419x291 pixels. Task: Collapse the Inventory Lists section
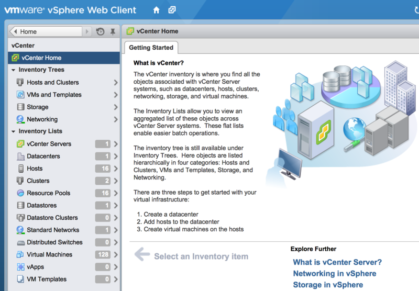tap(14, 131)
